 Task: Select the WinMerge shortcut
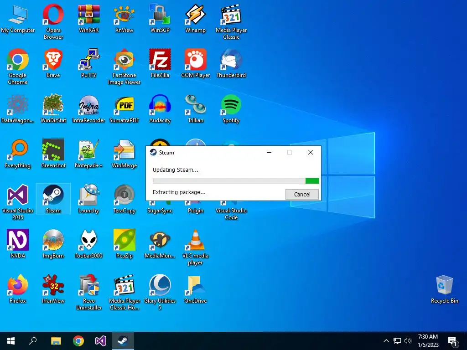coord(124,154)
